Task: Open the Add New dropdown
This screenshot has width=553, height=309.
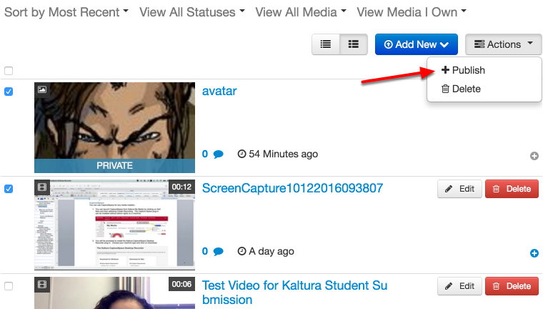Action: point(416,44)
